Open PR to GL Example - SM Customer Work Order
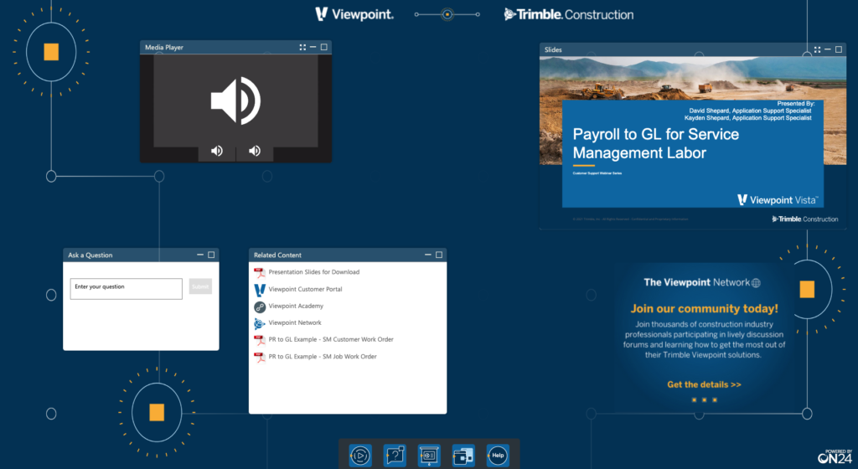 click(x=330, y=339)
